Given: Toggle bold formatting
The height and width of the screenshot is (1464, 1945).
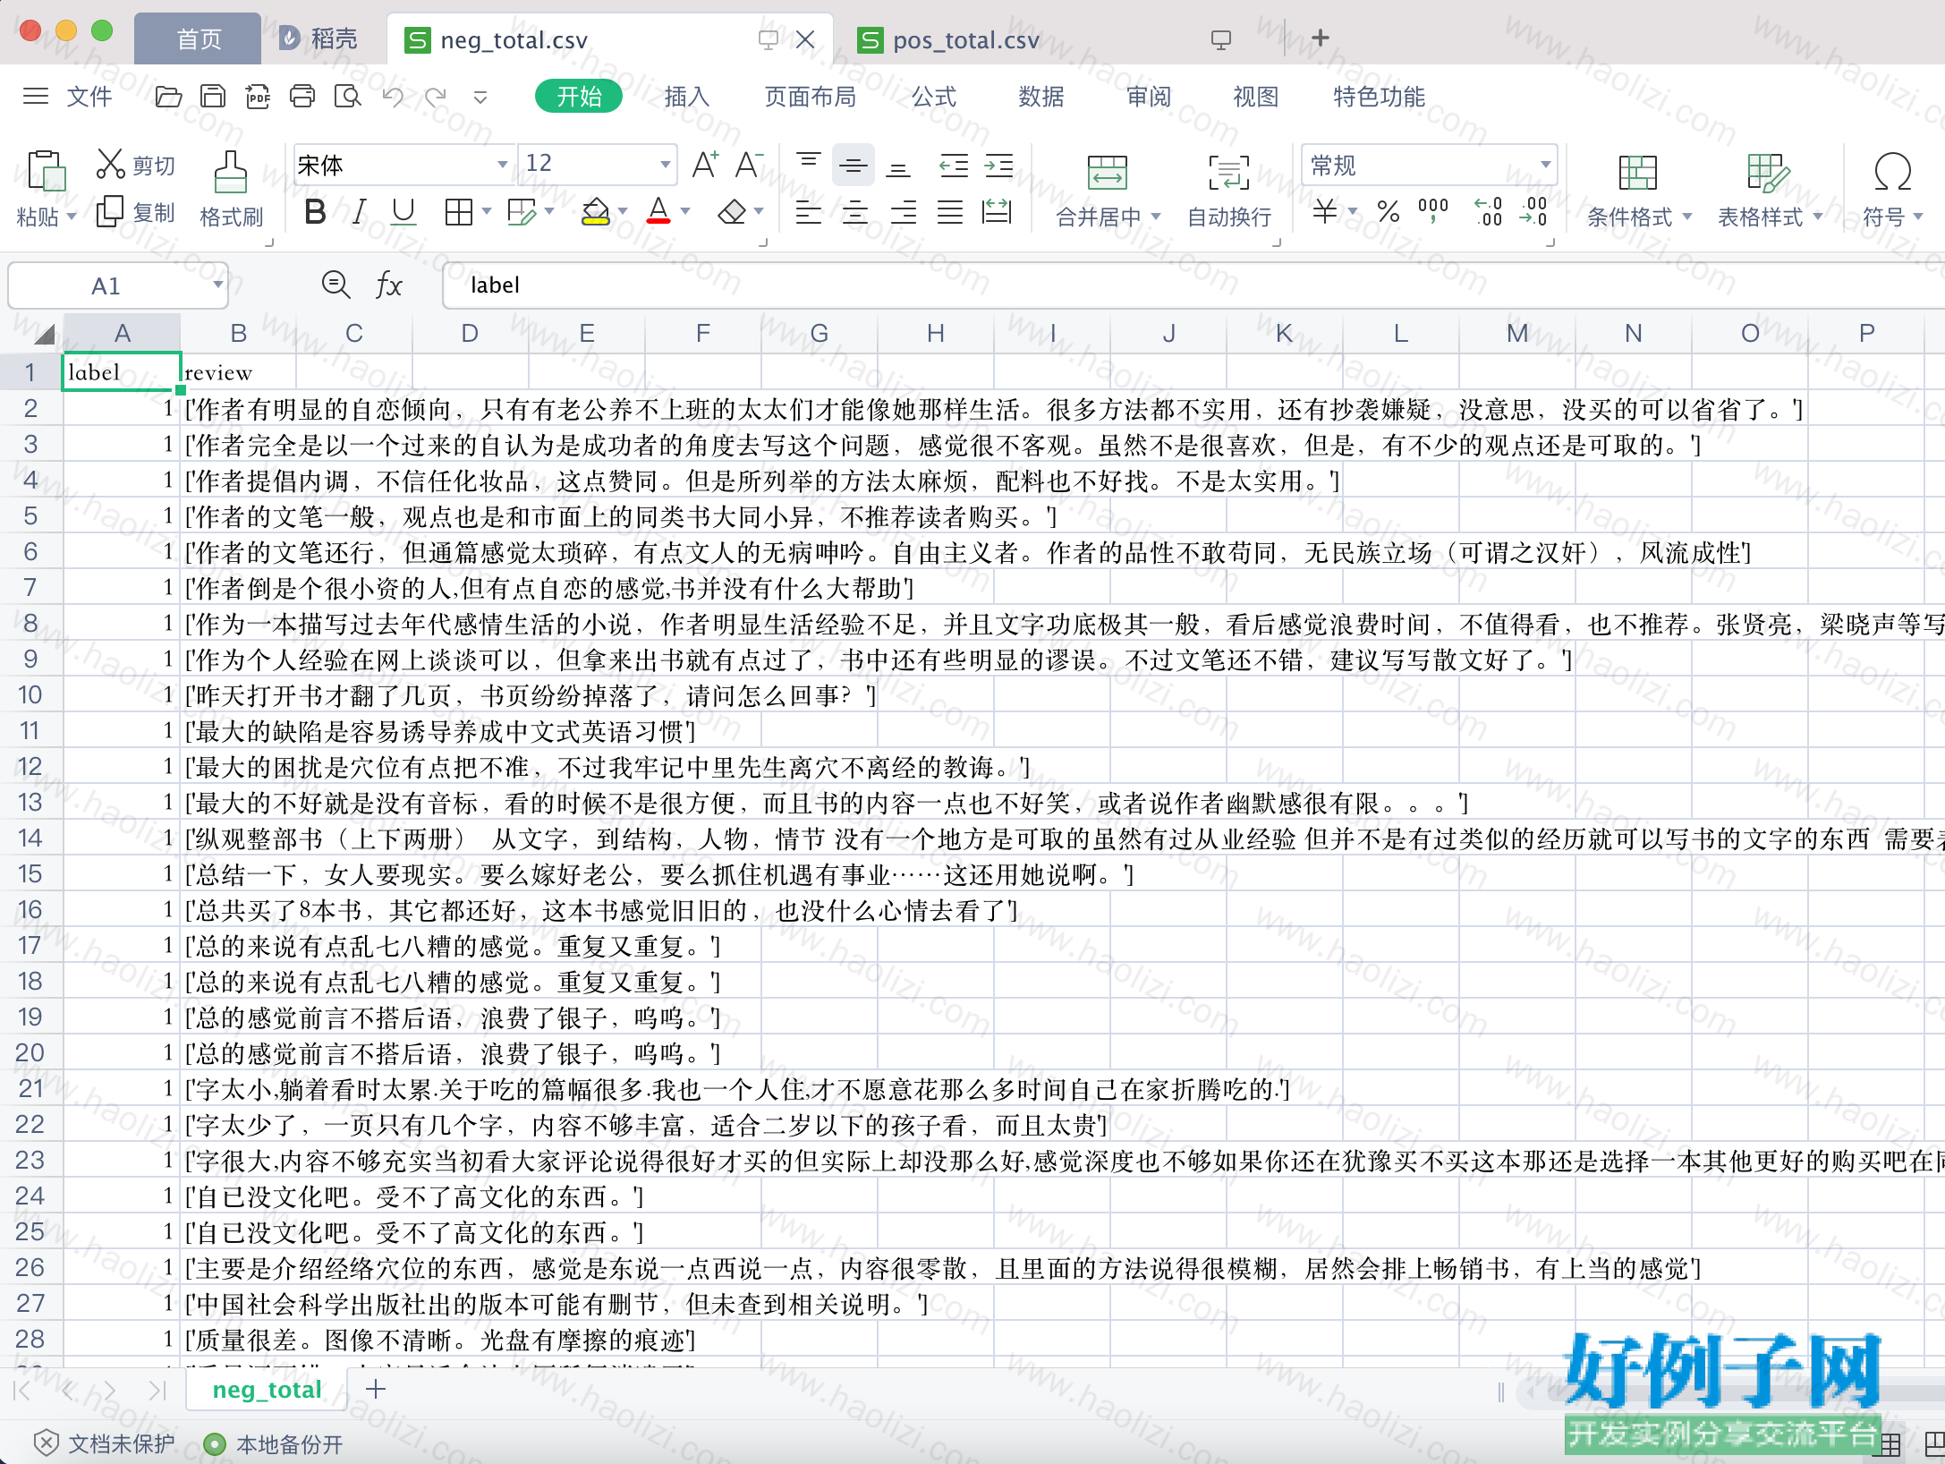Looking at the screenshot, I should 314,213.
